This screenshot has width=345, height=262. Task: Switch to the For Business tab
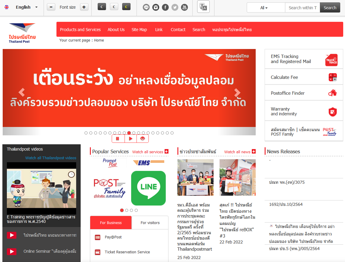pyautogui.click(x=111, y=223)
